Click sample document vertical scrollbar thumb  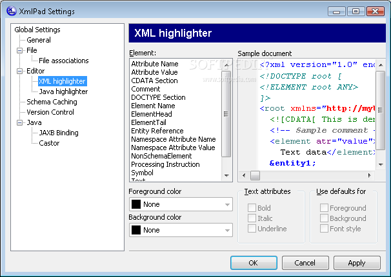(381, 110)
